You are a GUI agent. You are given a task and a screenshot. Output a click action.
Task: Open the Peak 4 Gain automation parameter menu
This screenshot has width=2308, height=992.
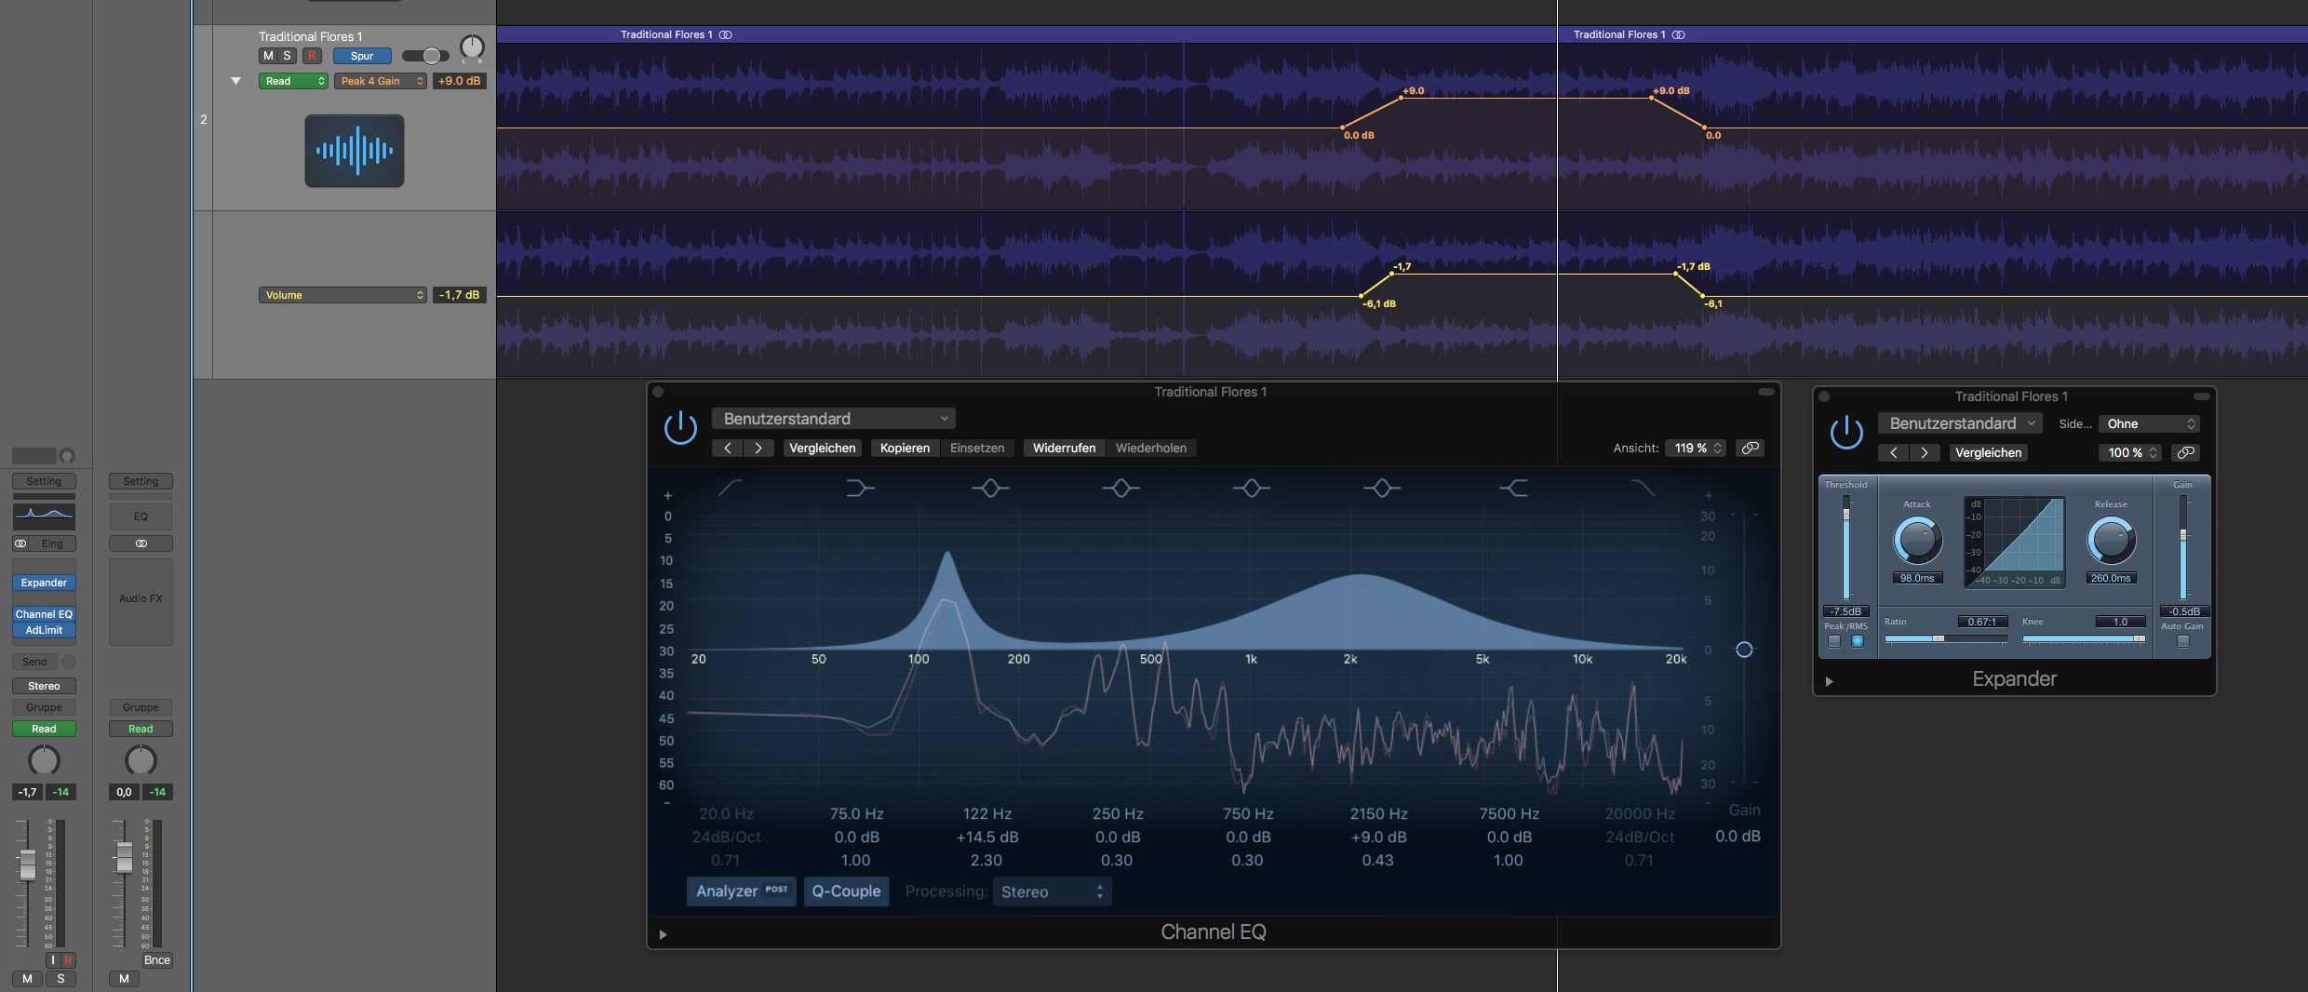tap(380, 81)
